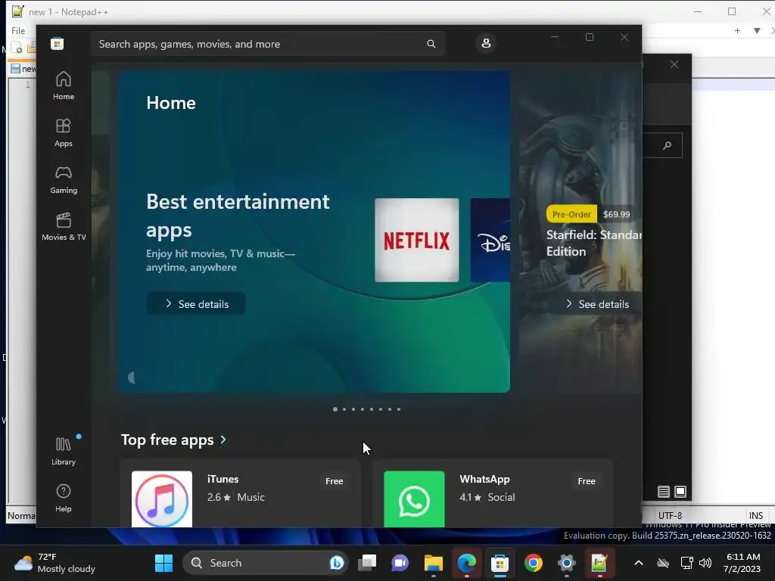Viewport: 775px width, 581px height.
Task: Click the Microsoft Store logo icon
Action: 57,44
